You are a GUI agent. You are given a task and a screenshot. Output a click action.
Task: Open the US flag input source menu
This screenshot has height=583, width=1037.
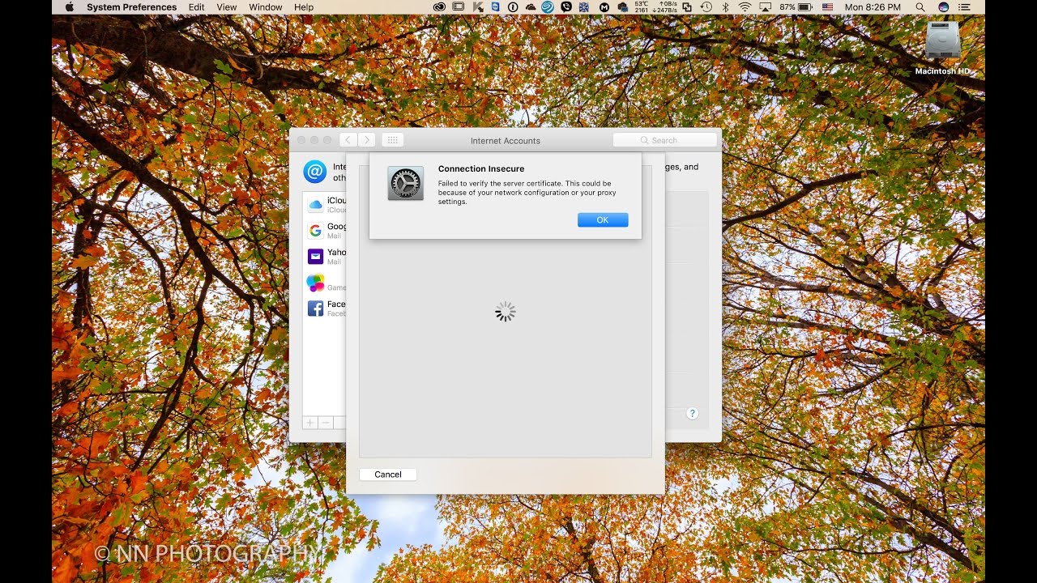[x=827, y=6]
